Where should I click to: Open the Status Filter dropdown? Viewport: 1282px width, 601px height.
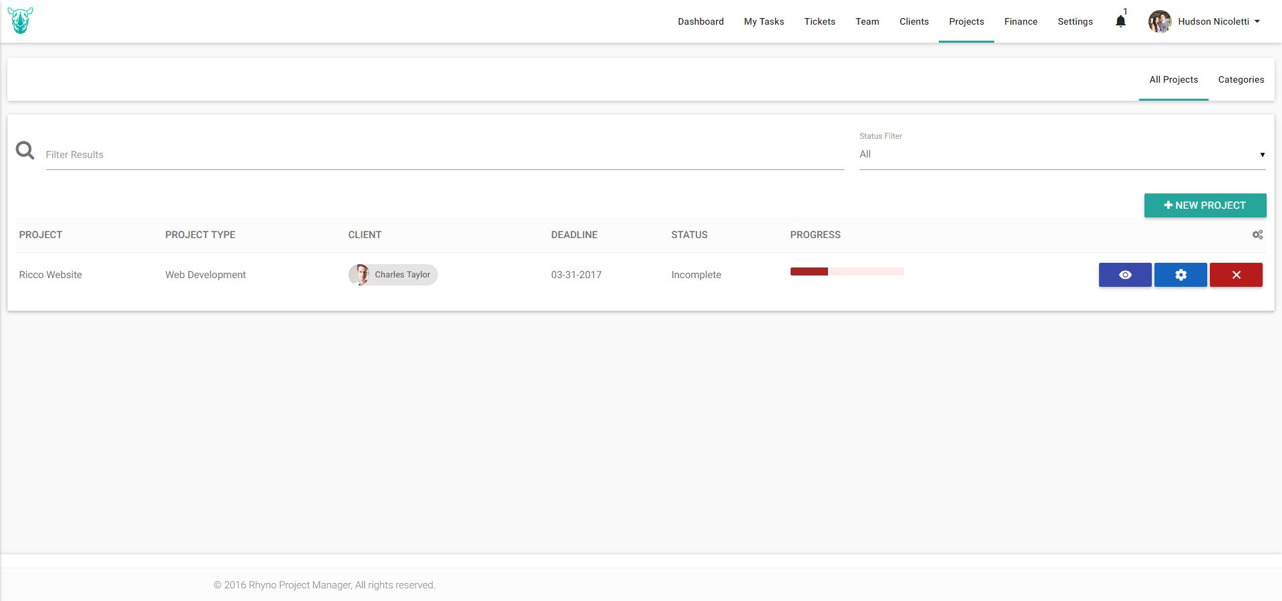(1062, 154)
